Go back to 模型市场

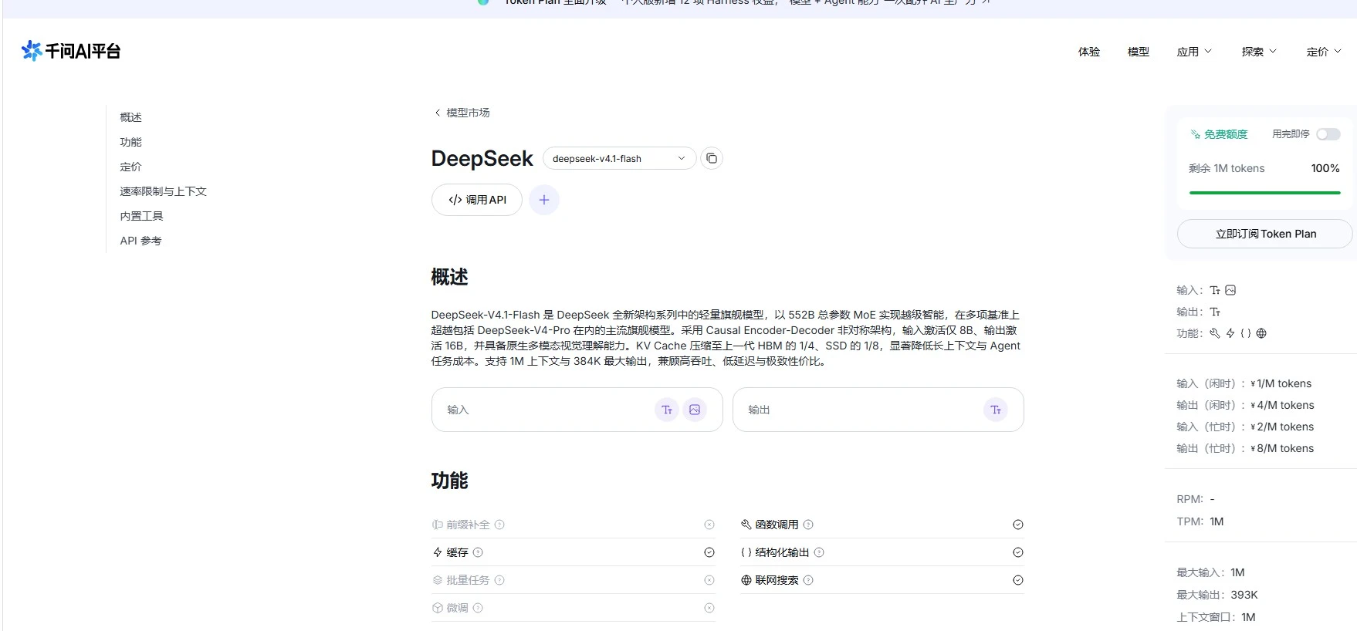462,113
